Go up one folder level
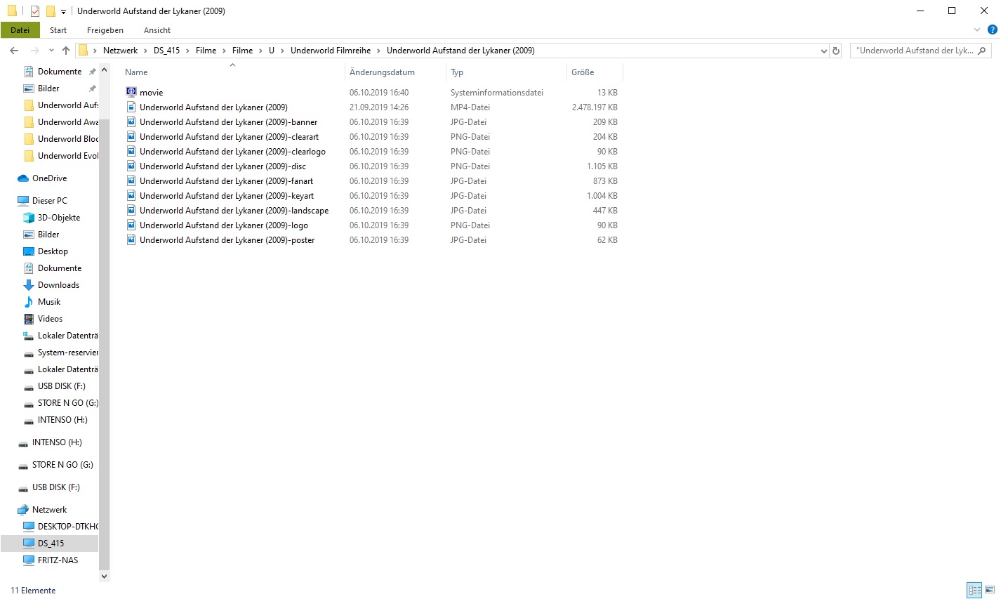 [66, 51]
